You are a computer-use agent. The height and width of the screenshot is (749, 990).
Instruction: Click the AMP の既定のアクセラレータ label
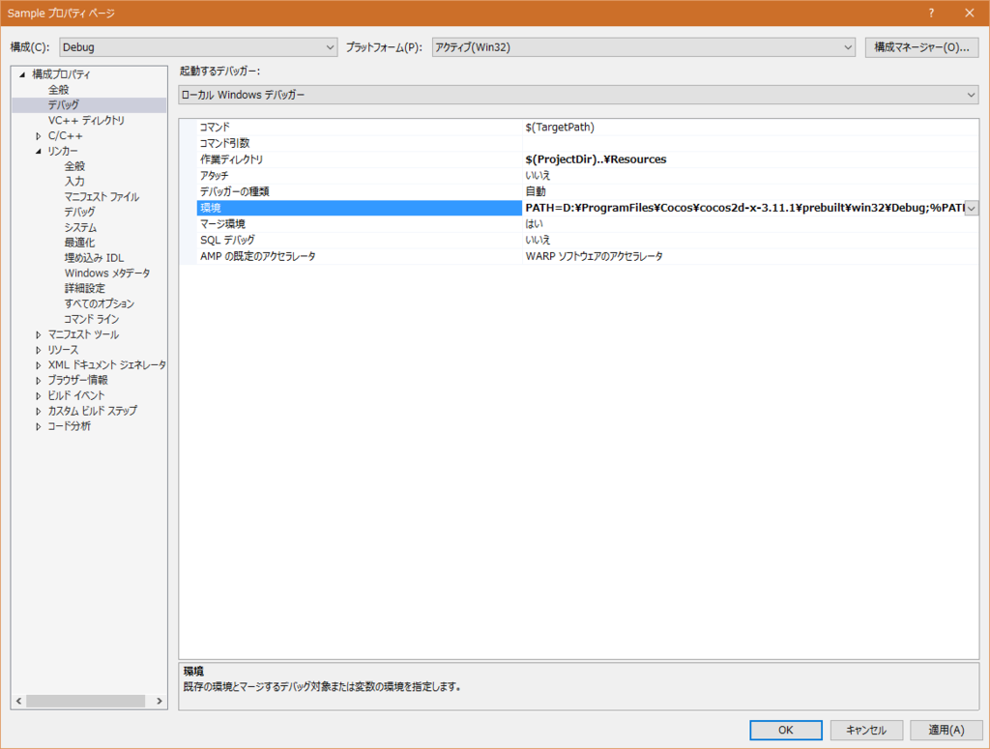click(257, 256)
